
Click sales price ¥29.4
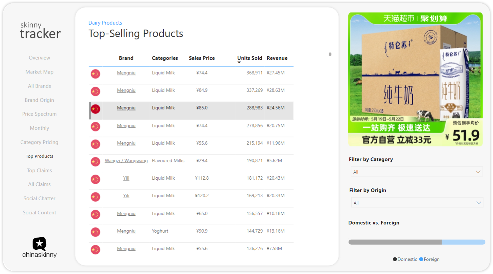202,160
